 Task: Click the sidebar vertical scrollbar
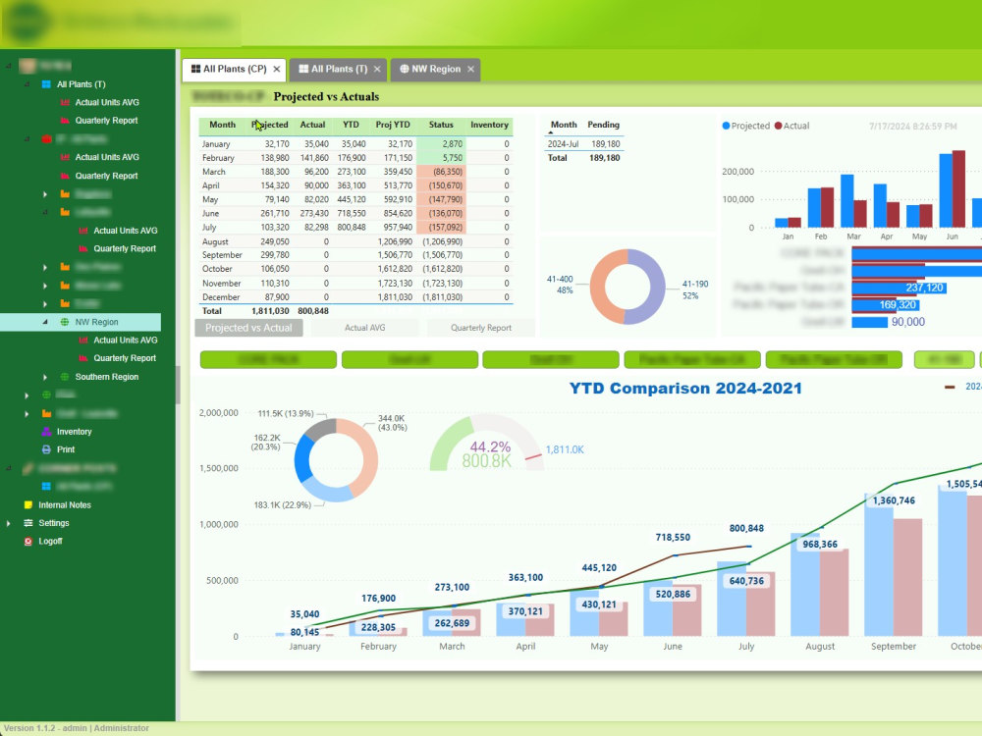click(178, 385)
